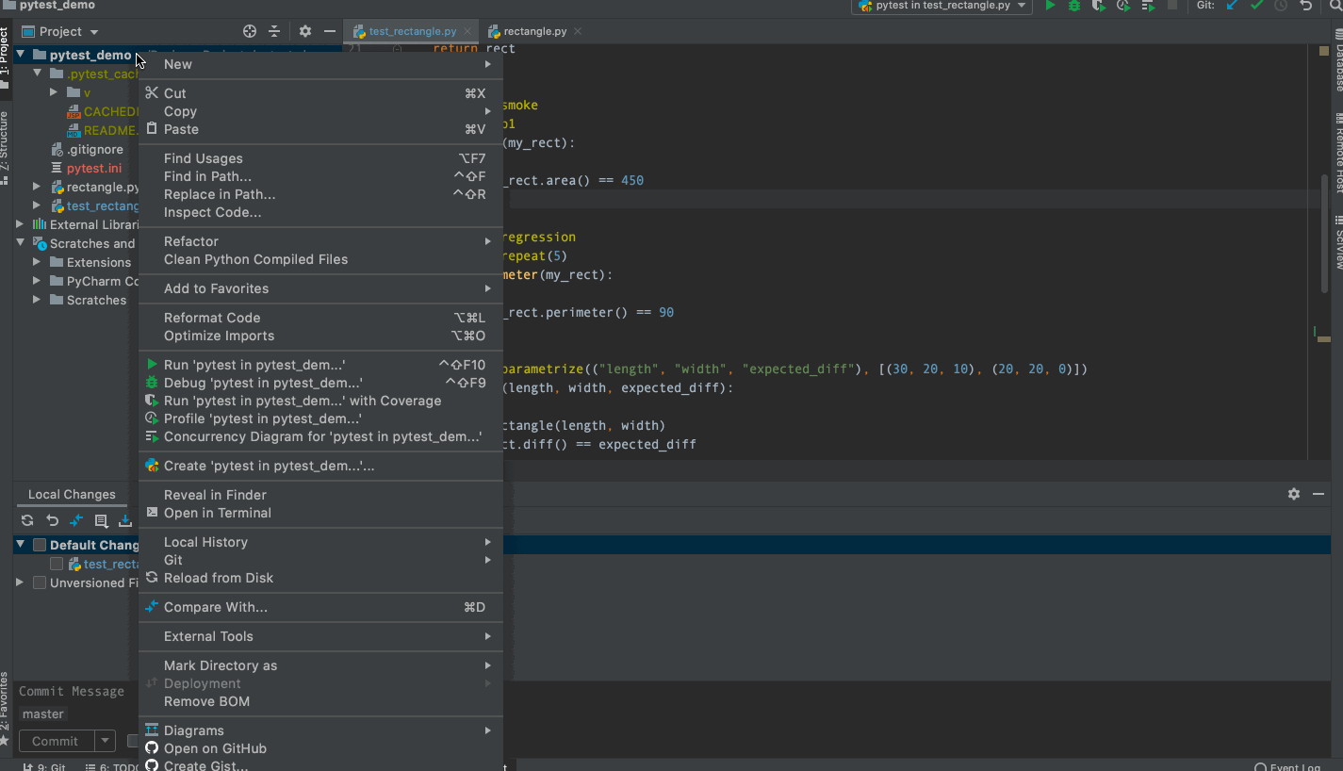Screen dimensions: 1343x771
Task: Click the changelist icon in Local Changes toolbar
Action: 101,520
